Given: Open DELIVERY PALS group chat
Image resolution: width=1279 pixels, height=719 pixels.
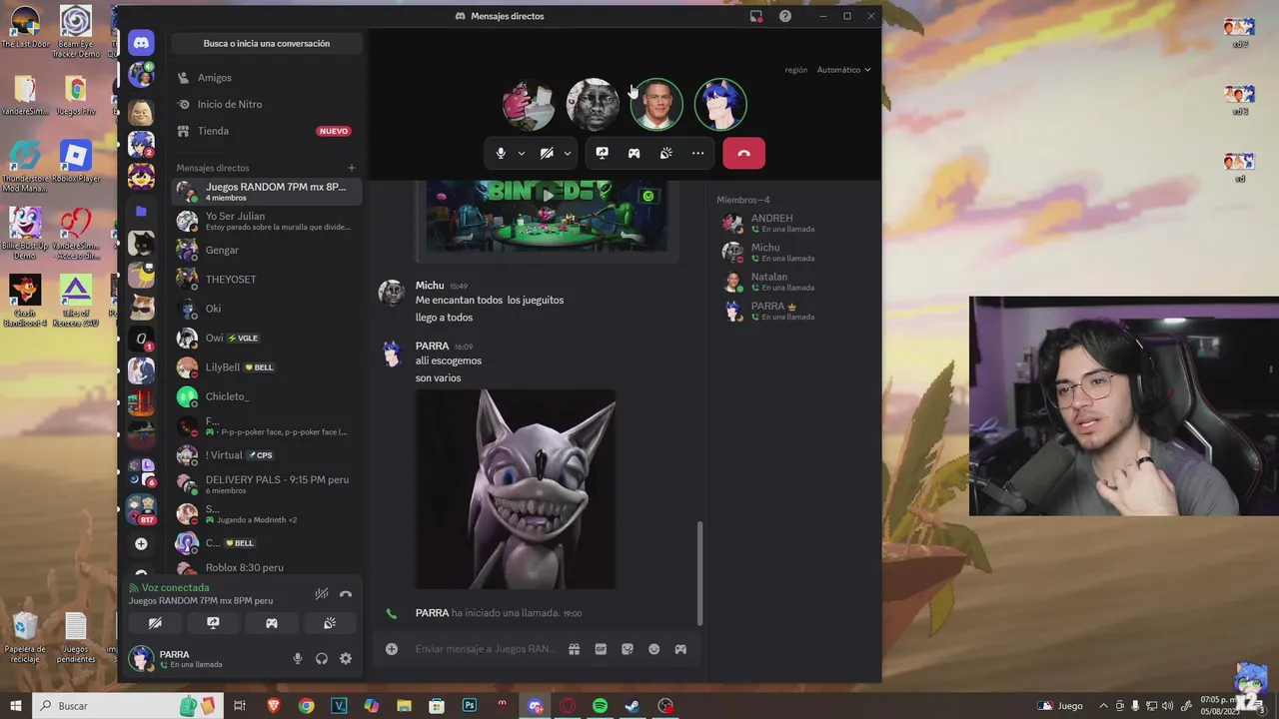Looking at the screenshot, I should pos(266,484).
